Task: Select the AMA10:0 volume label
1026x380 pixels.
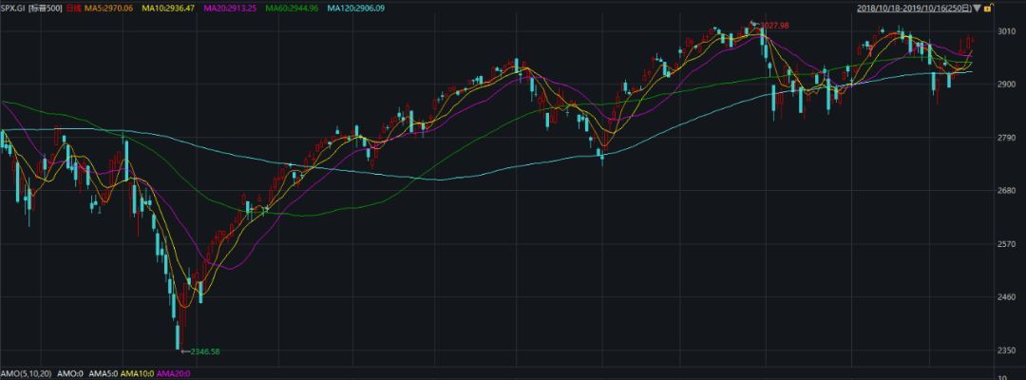Action: click(137, 373)
